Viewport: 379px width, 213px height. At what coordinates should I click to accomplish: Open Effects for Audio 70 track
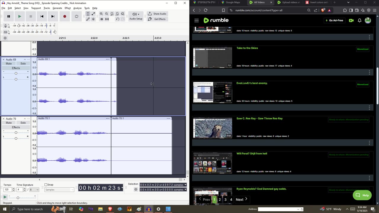pos(16,127)
